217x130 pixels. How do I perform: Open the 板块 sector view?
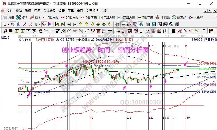pos(22,17)
